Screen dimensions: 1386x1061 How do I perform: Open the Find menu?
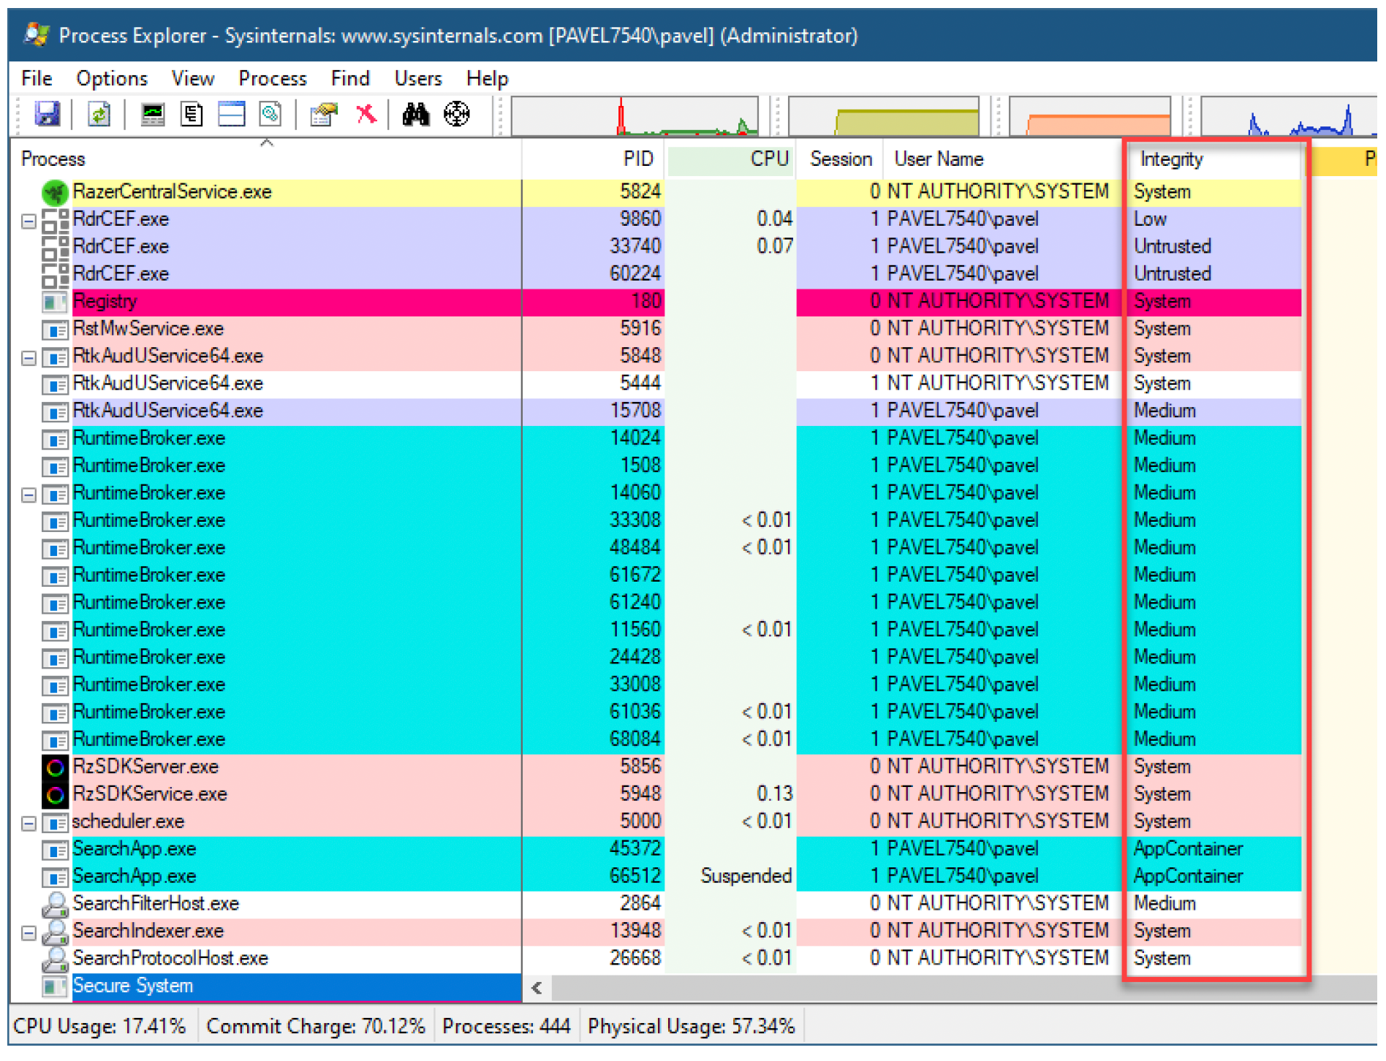click(350, 78)
